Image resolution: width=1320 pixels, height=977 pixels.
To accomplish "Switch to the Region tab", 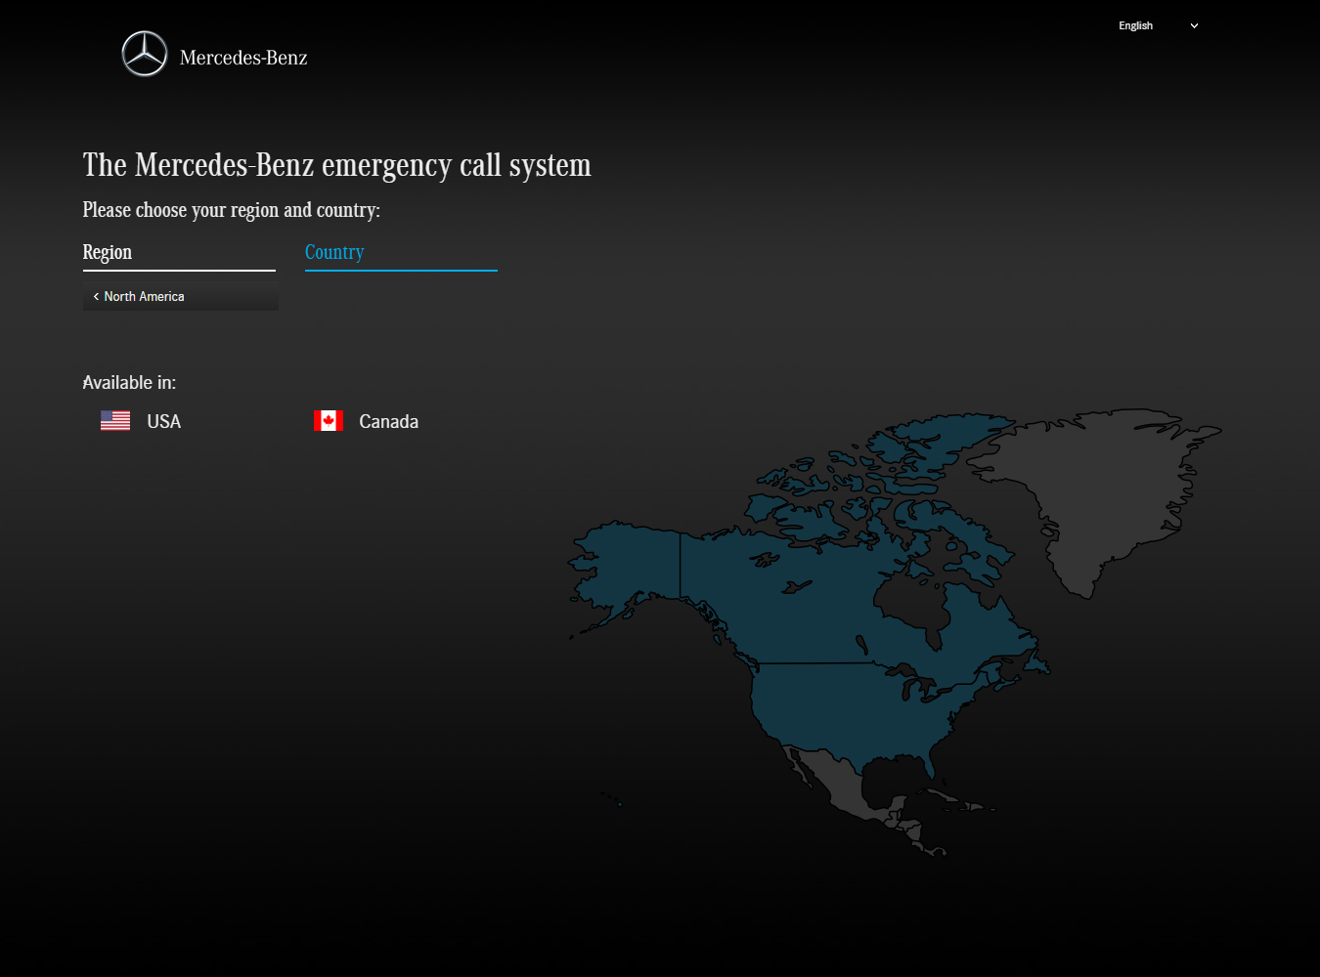I will click(108, 252).
